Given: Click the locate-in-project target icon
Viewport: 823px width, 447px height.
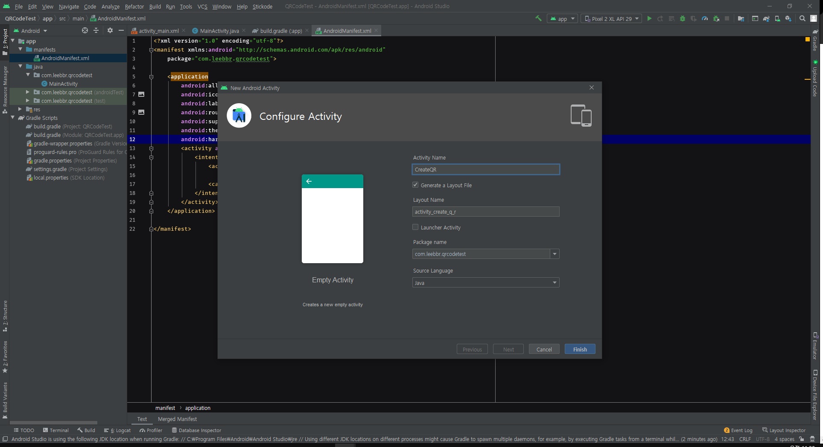Looking at the screenshot, I should click(x=85, y=30).
